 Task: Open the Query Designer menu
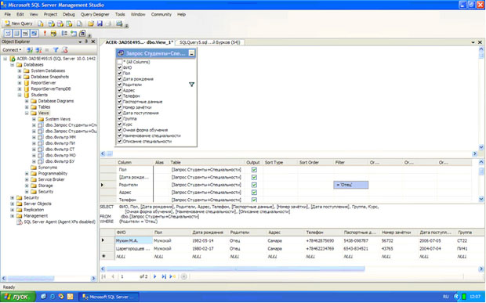pyautogui.click(x=95, y=14)
